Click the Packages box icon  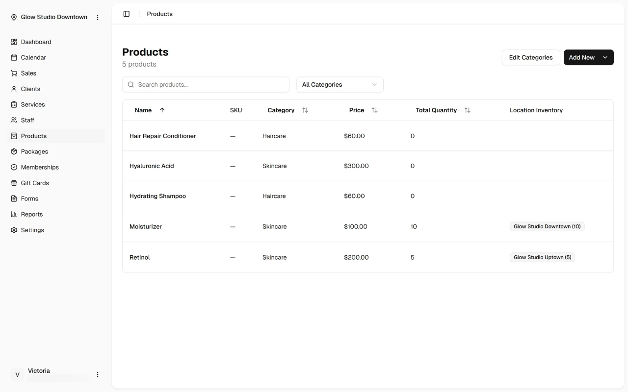(14, 152)
